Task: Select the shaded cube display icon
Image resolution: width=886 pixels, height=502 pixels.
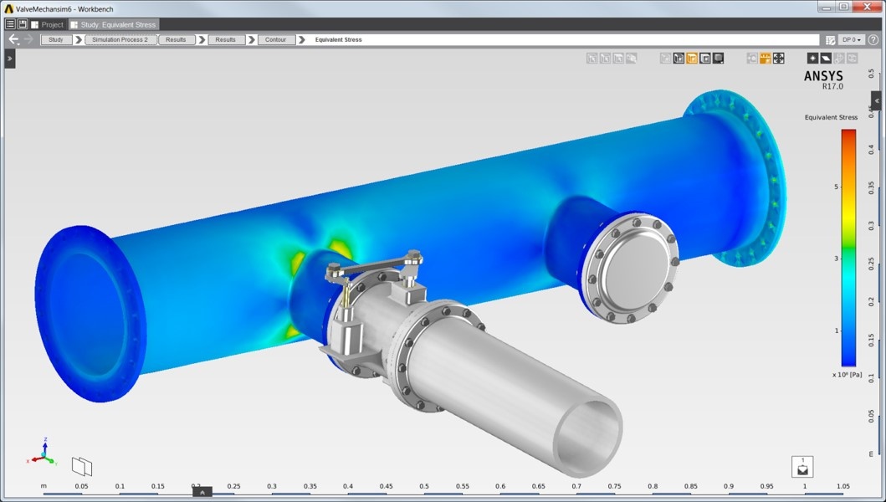Action: (x=718, y=59)
